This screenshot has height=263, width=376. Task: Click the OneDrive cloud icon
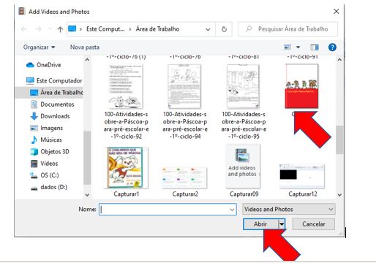point(30,65)
